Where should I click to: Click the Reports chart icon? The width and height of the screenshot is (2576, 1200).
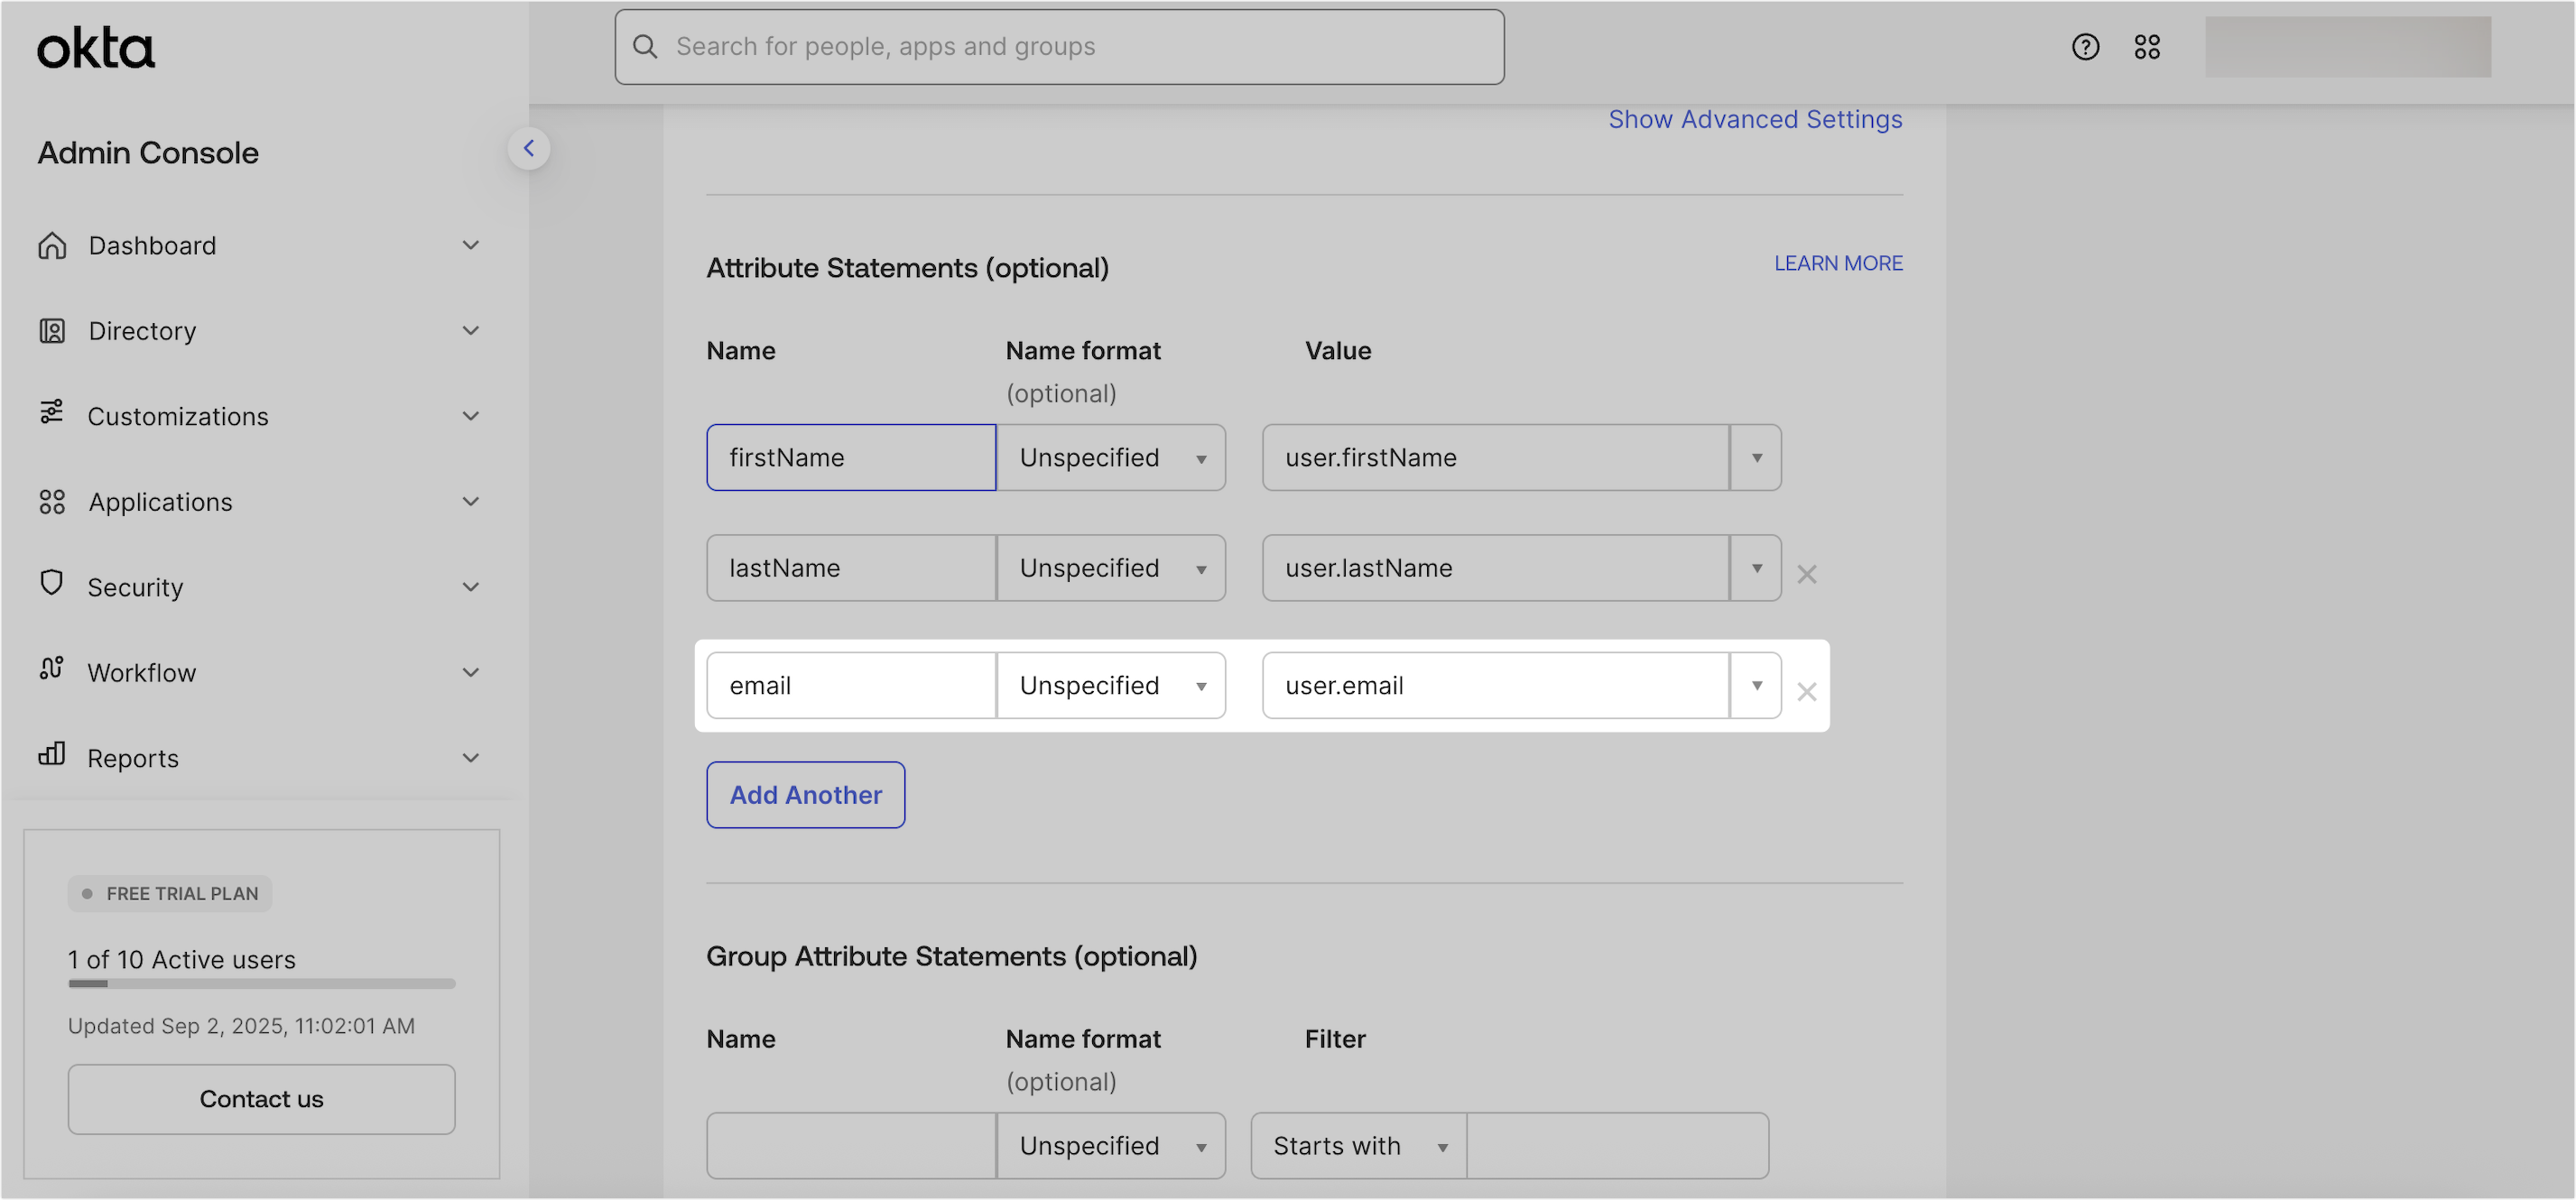click(x=51, y=754)
